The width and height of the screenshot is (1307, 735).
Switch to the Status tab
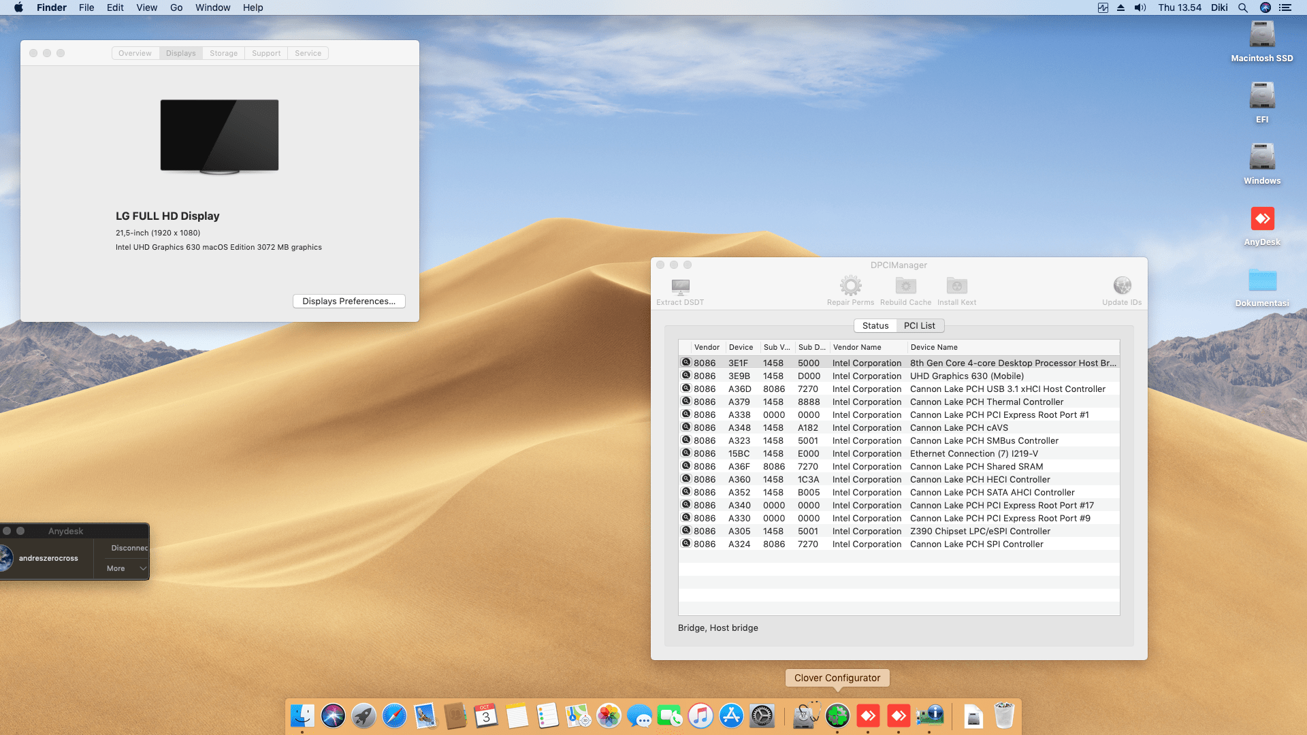pyautogui.click(x=875, y=326)
